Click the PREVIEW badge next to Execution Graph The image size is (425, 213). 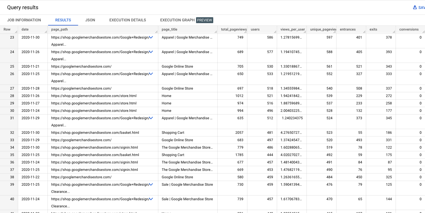click(x=205, y=20)
